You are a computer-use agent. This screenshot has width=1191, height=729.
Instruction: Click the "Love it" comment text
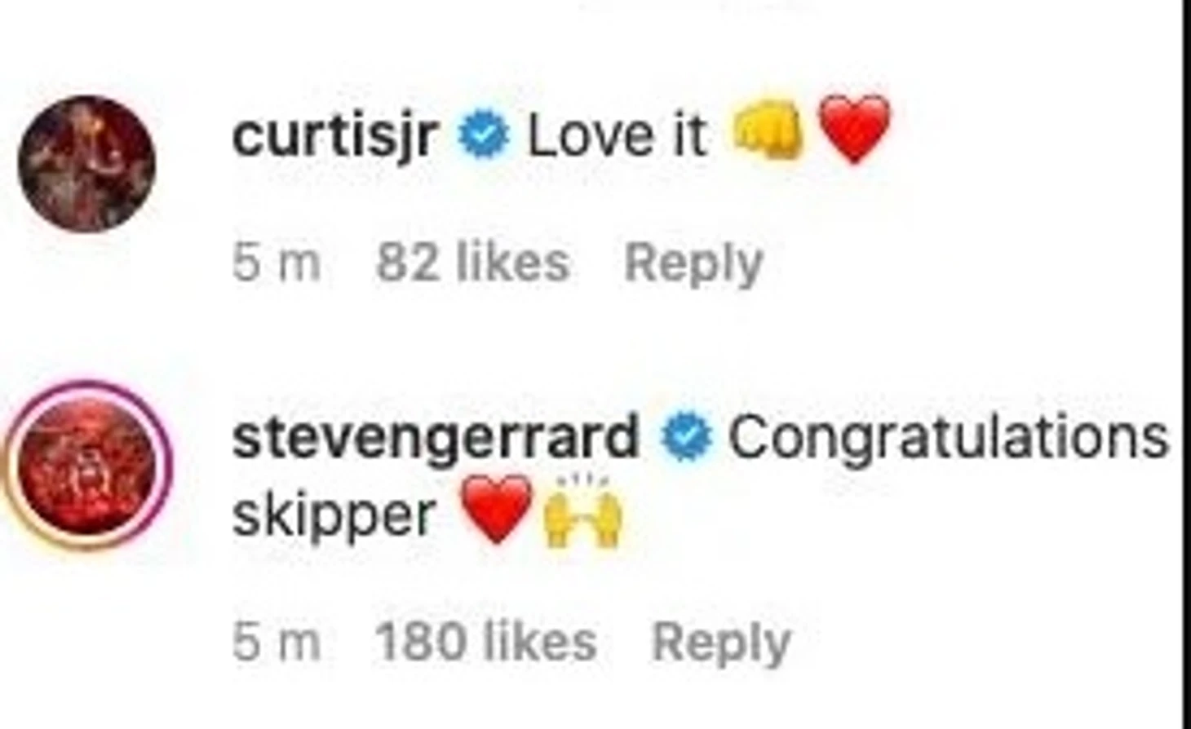click(618, 135)
